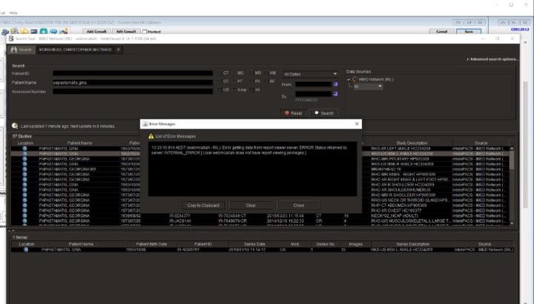Viewport: 534px width, 304px height.
Task: Click the Search button
Action: pos(323,113)
